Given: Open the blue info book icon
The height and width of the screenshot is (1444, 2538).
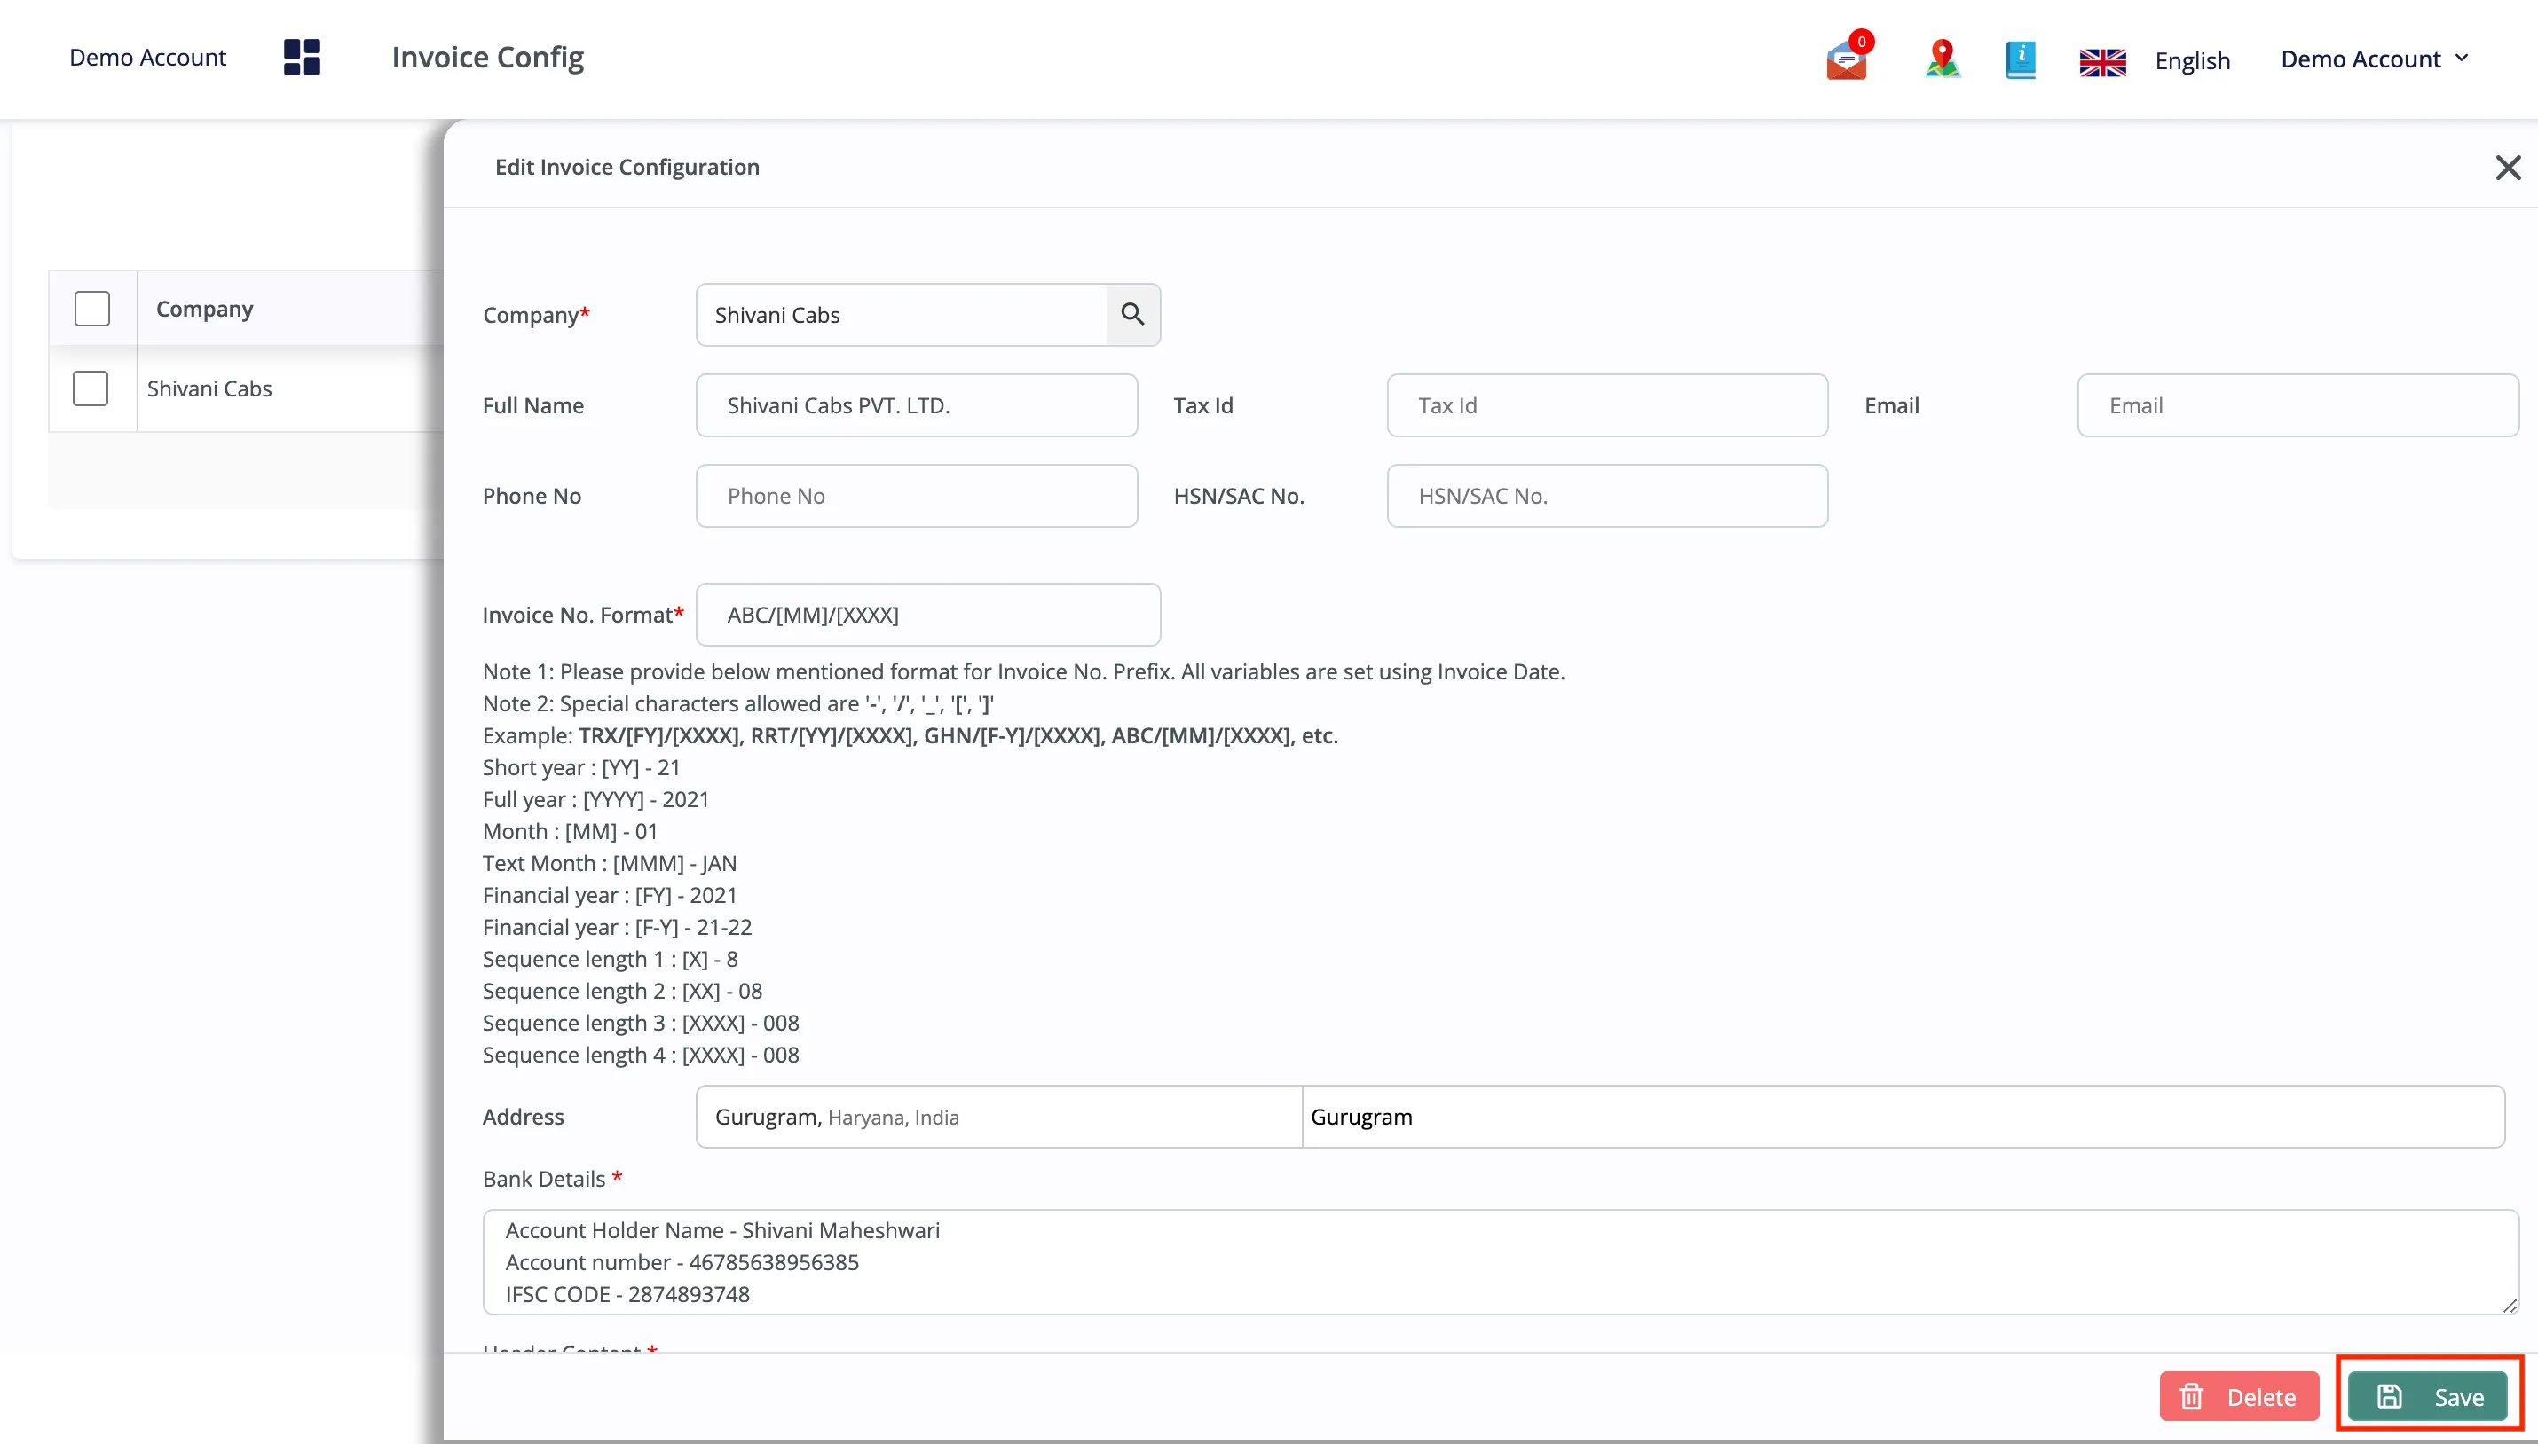Looking at the screenshot, I should pos(2020,59).
